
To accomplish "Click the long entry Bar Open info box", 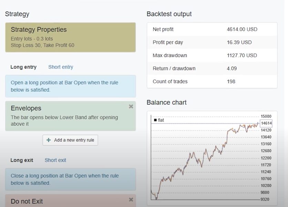I will pyautogui.click(x=70, y=86).
